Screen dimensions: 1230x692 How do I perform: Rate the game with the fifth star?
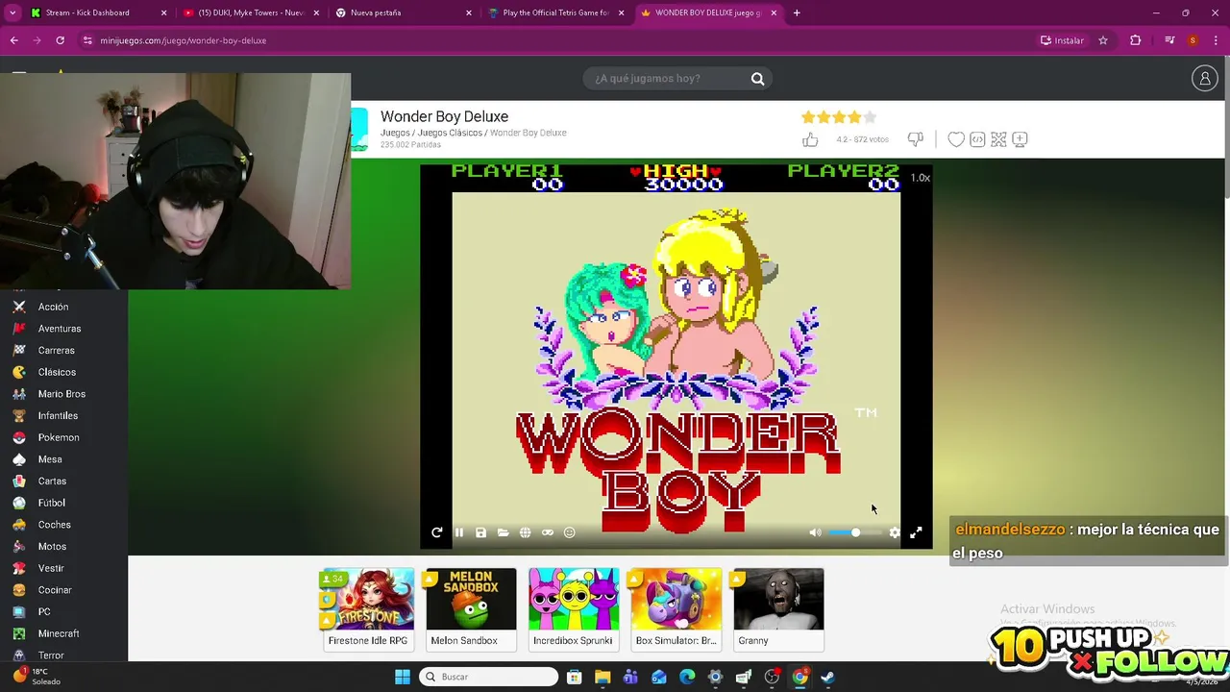point(870,117)
